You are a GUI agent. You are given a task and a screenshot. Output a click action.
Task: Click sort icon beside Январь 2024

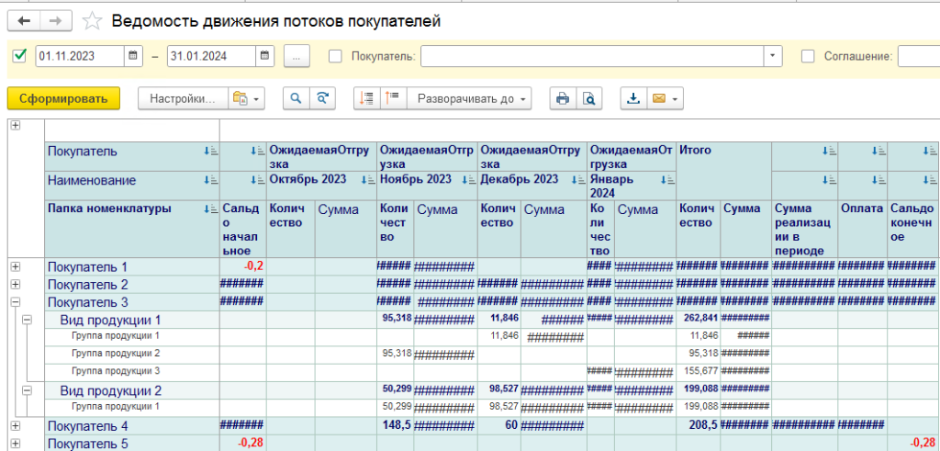(x=666, y=179)
